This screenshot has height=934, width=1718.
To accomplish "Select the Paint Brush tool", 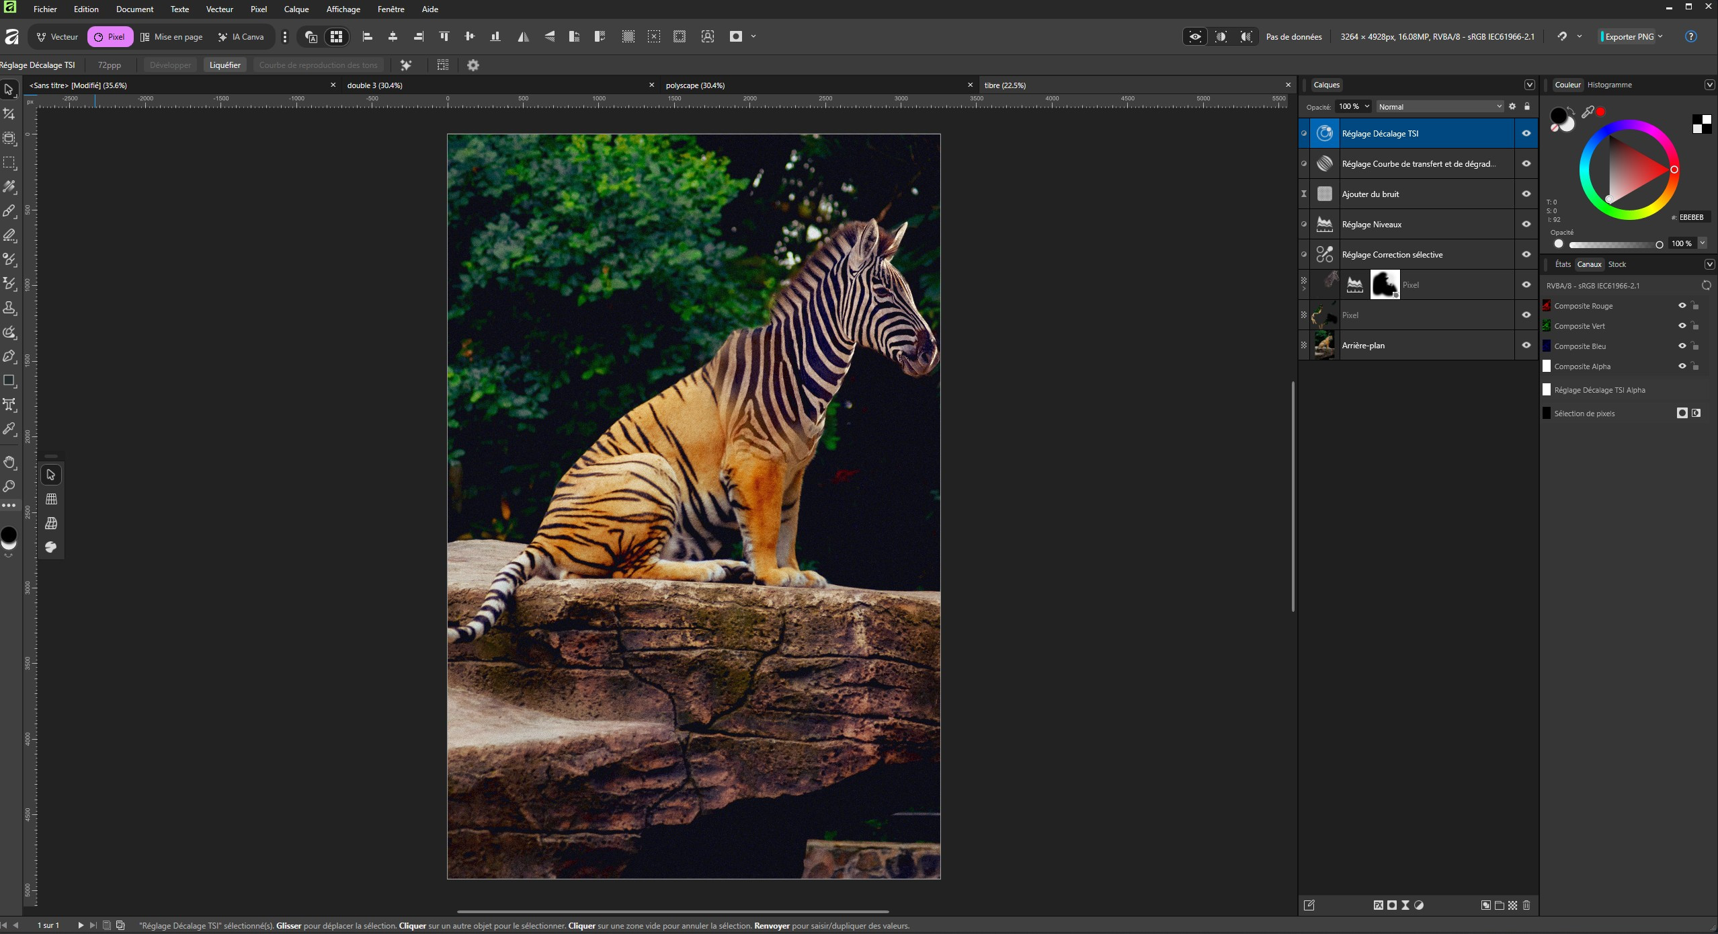I will tap(9, 210).
